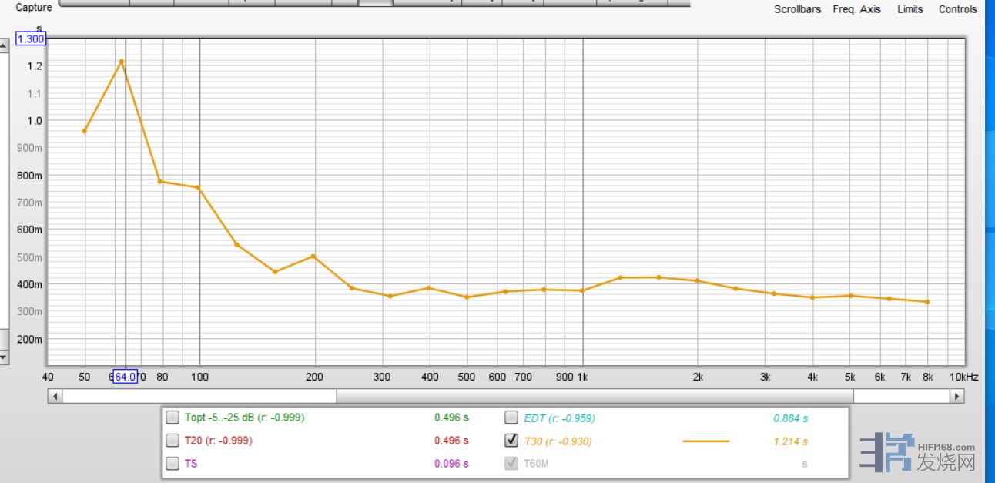Click the 64.0 frequency cursor box
Image resolution: width=995 pixels, height=483 pixels.
(x=126, y=377)
